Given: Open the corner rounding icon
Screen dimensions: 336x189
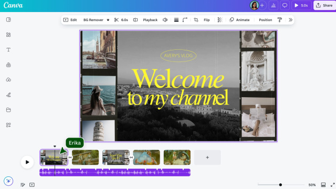Looking at the screenshot, I should [x=185, y=20].
